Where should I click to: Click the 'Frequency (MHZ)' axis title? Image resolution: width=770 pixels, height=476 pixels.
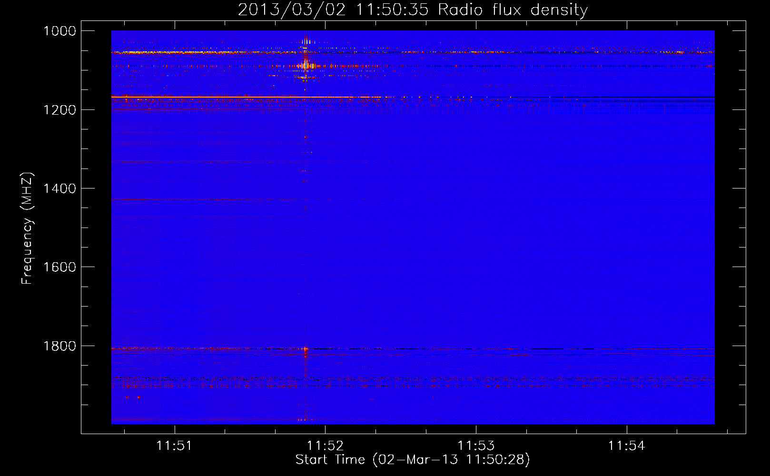(x=28, y=228)
